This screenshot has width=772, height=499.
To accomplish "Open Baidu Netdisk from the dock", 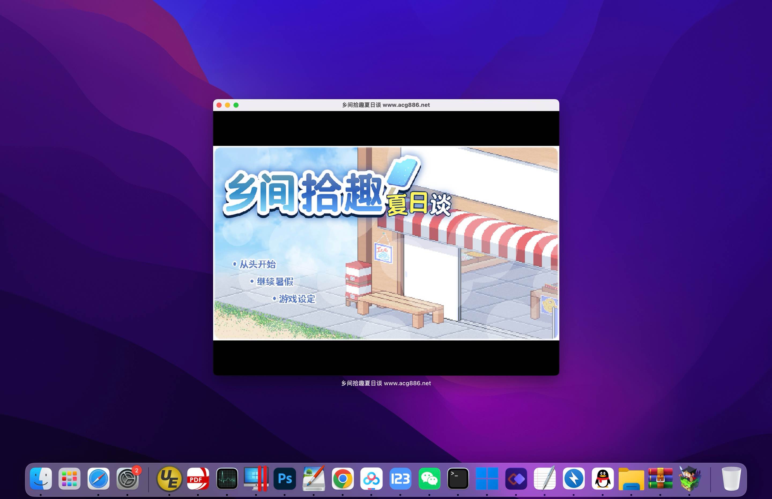I will tap(372, 478).
